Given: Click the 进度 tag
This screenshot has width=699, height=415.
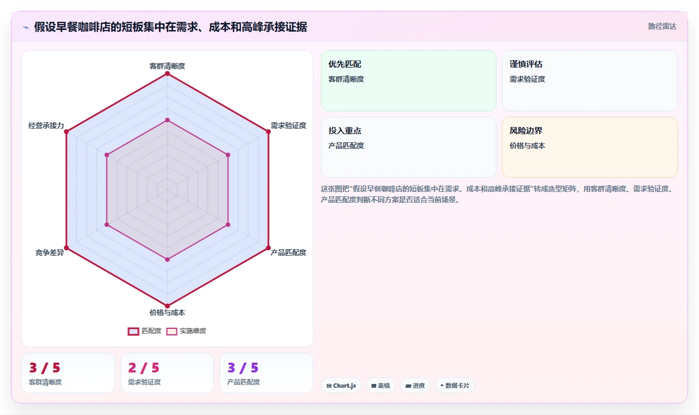Looking at the screenshot, I should point(415,386).
